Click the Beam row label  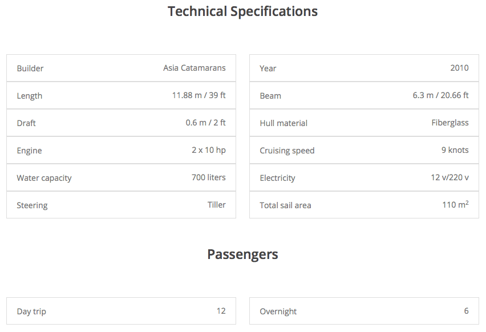(x=270, y=96)
